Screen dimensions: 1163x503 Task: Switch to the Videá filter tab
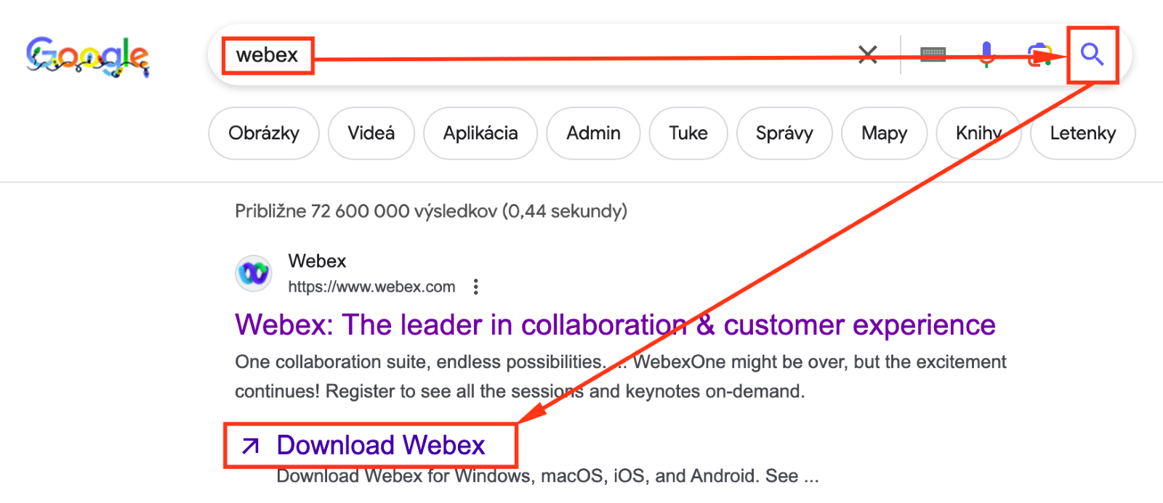tap(371, 134)
